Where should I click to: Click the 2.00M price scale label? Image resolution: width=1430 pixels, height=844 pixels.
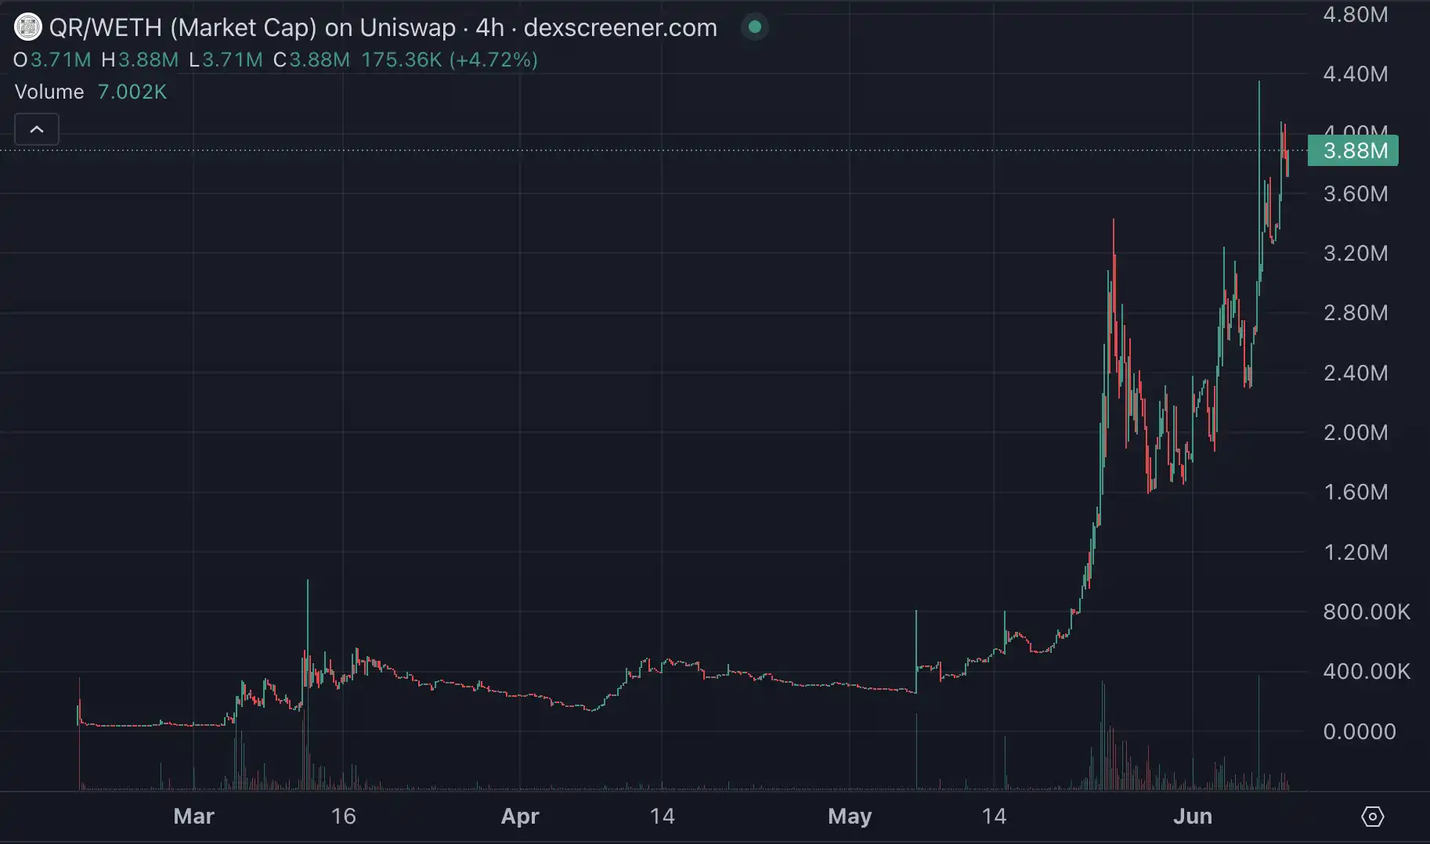[x=1355, y=432]
